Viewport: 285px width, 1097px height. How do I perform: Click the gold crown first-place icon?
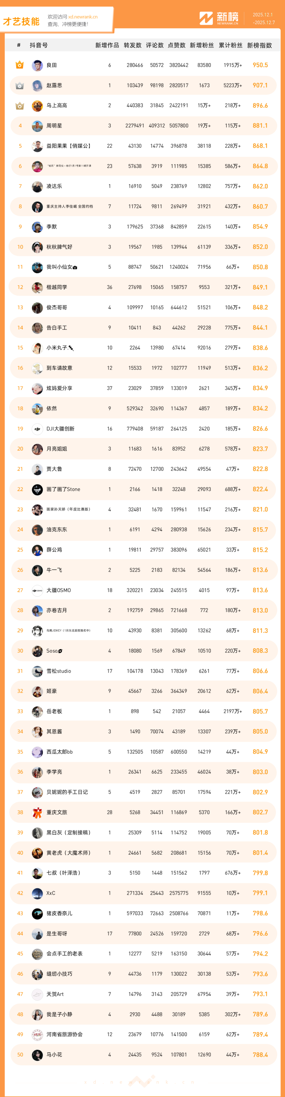(x=20, y=65)
